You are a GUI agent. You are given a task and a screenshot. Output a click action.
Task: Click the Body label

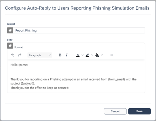[10, 40]
